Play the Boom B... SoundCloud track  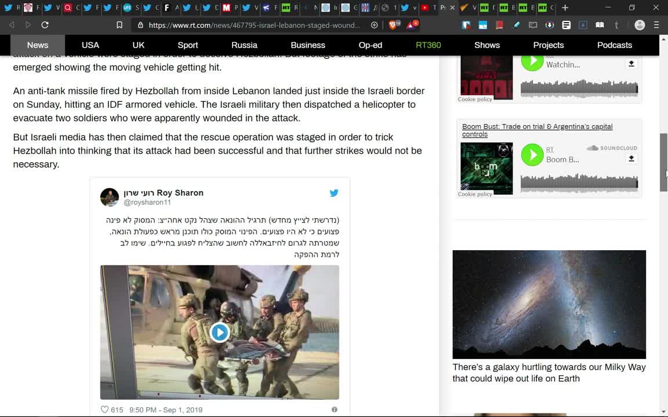(532, 155)
